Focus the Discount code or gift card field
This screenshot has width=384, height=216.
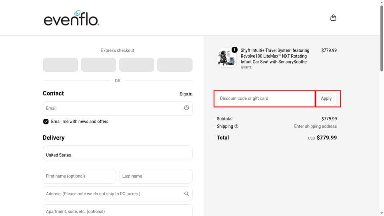(266, 98)
